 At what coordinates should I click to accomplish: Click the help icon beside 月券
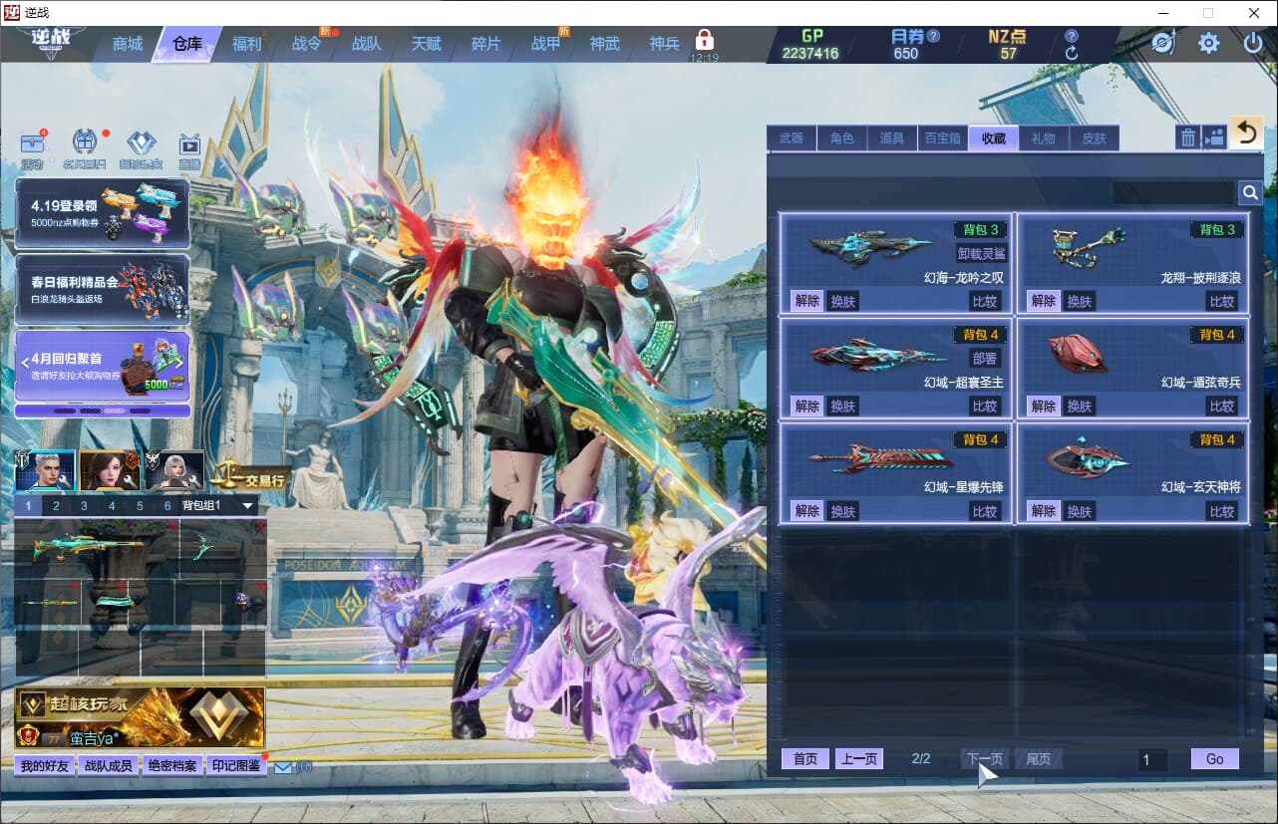click(x=933, y=36)
